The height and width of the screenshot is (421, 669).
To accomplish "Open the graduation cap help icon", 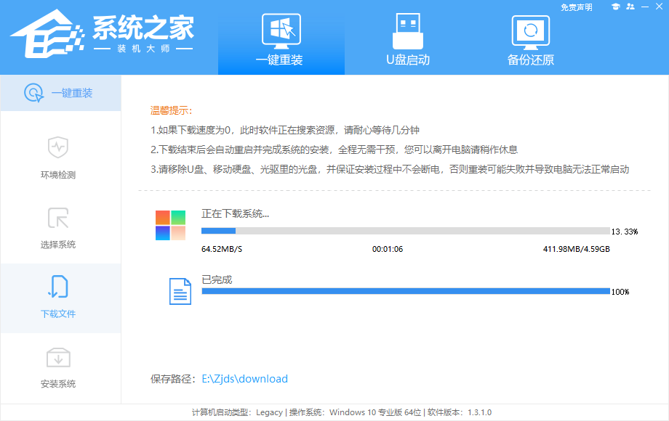I will (616, 7).
